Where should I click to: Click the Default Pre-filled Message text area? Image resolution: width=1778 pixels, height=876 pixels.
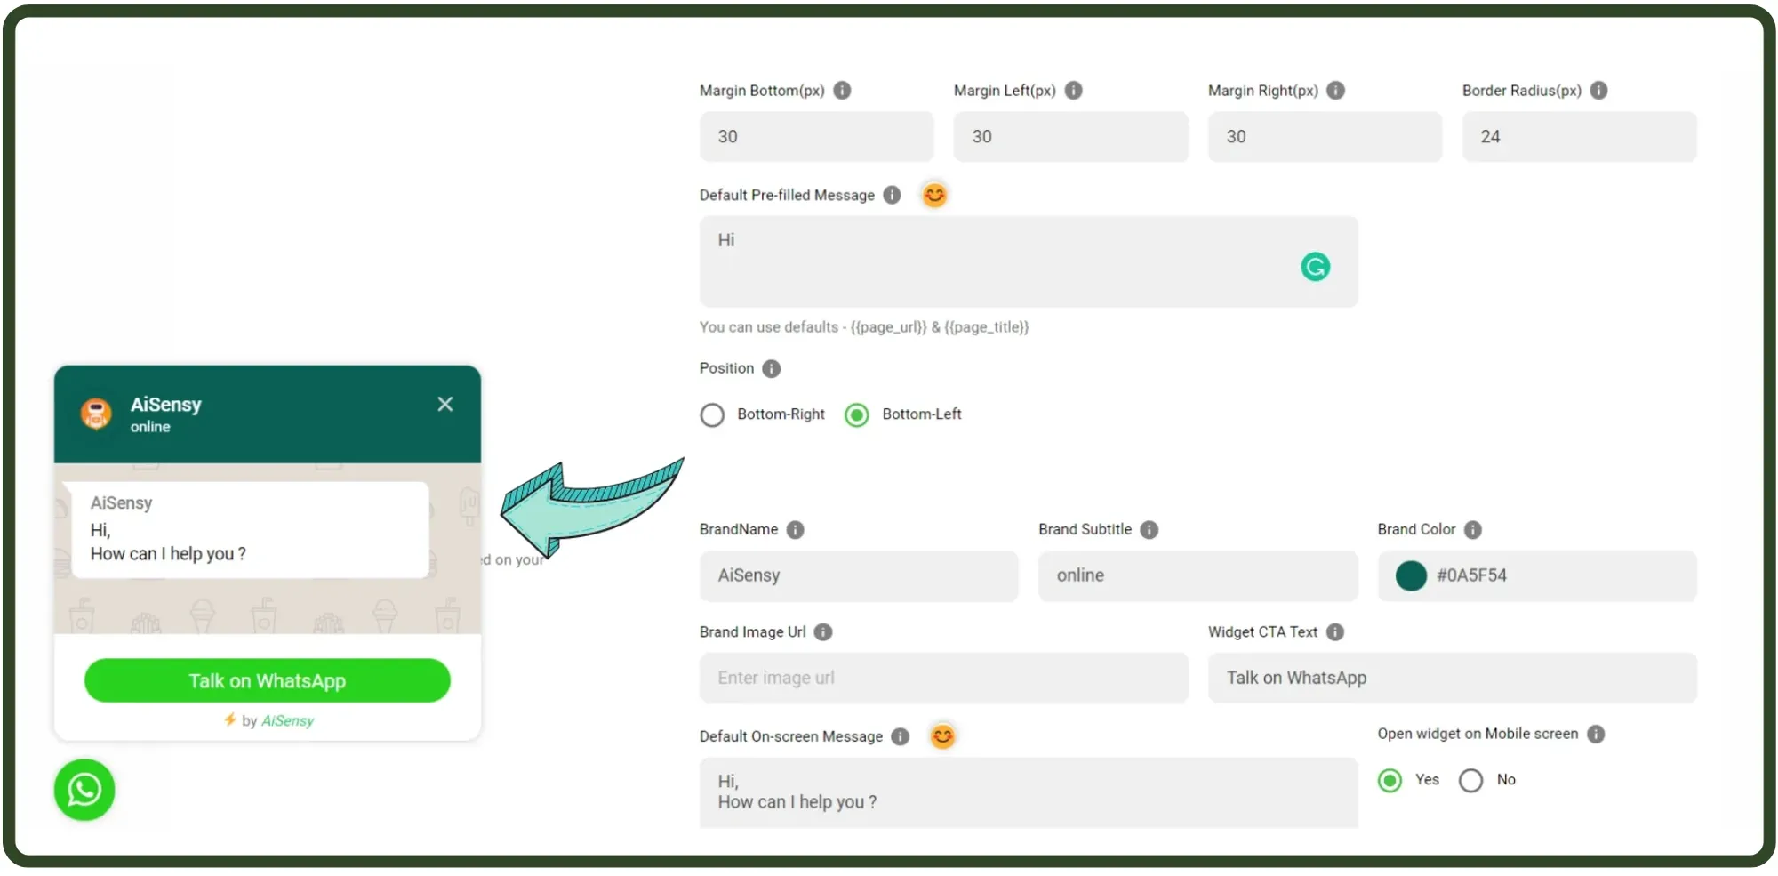tap(1029, 262)
